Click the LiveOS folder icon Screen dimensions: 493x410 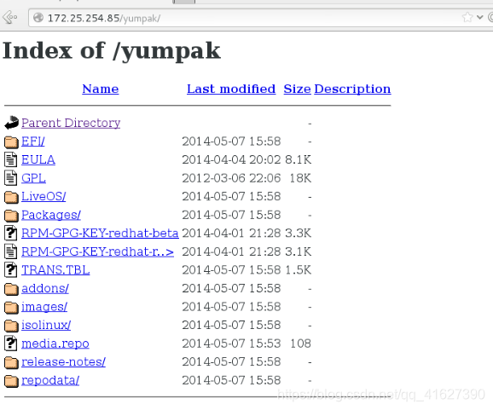click(x=11, y=197)
